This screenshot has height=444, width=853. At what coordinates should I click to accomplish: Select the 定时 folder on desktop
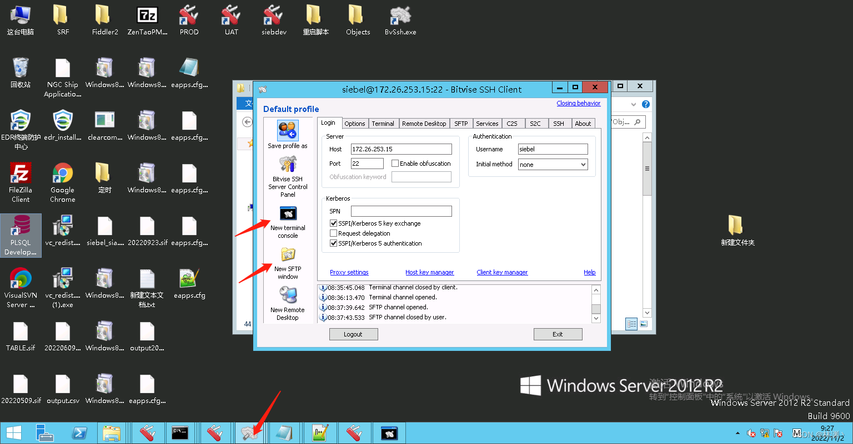pos(105,178)
